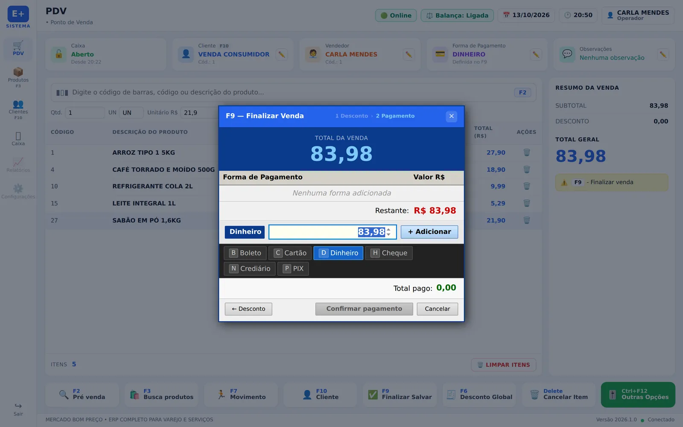Switch to step 2 Pagamento
The width and height of the screenshot is (683, 427).
(395, 116)
